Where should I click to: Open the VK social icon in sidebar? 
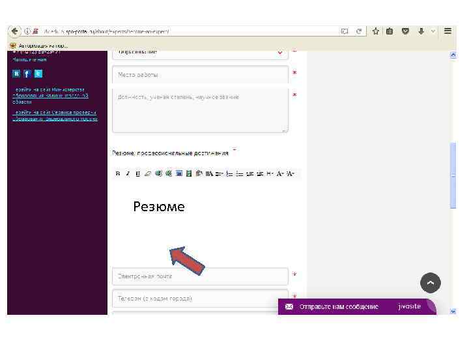16,74
